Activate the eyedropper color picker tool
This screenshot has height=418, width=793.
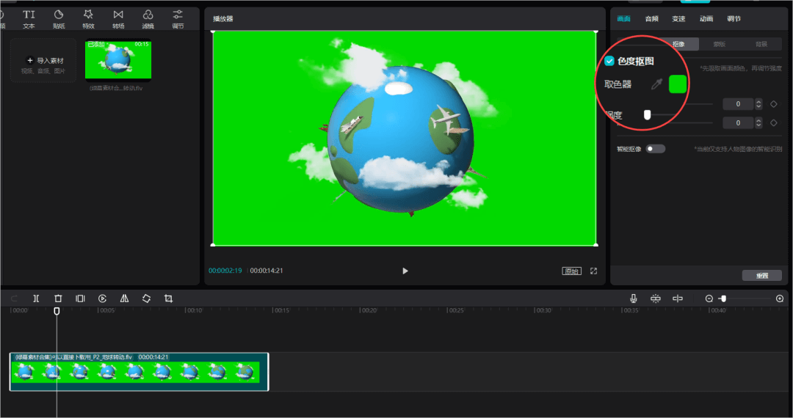click(656, 84)
